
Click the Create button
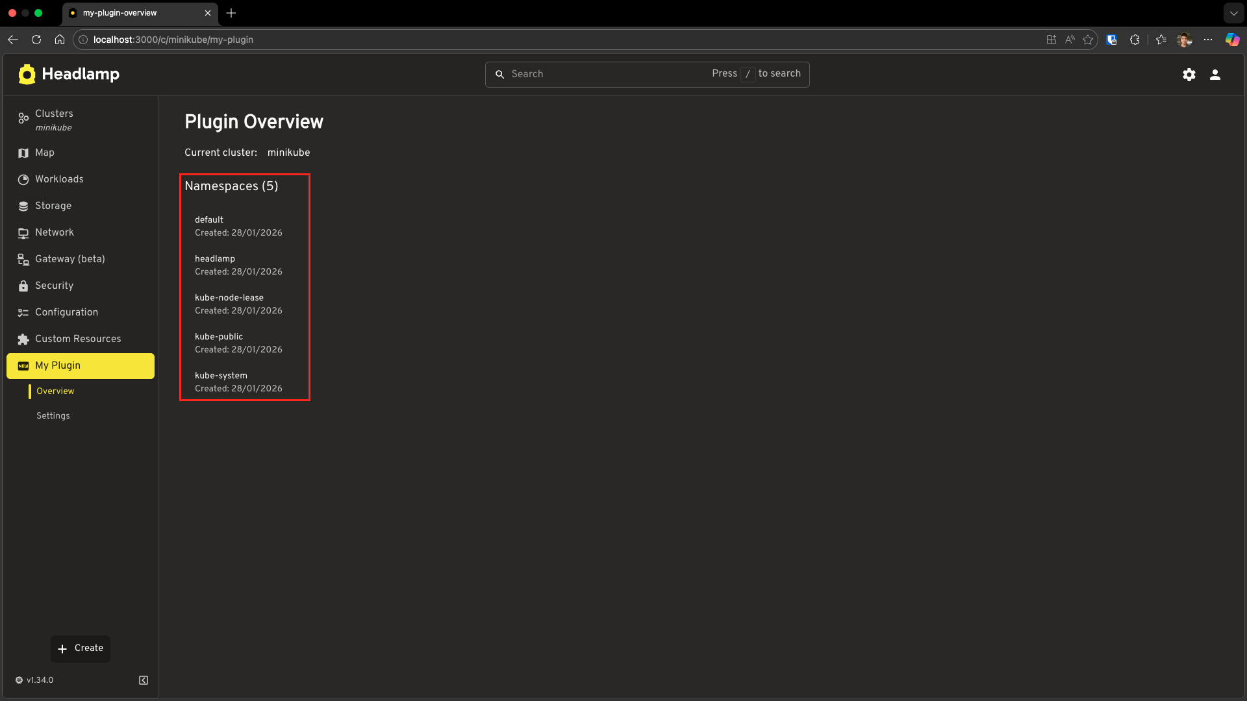(80, 648)
